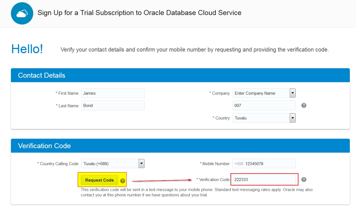Open help icon beside the 007 company field
Image resolution: width=356 pixels, height=210 pixels.
click(x=304, y=106)
